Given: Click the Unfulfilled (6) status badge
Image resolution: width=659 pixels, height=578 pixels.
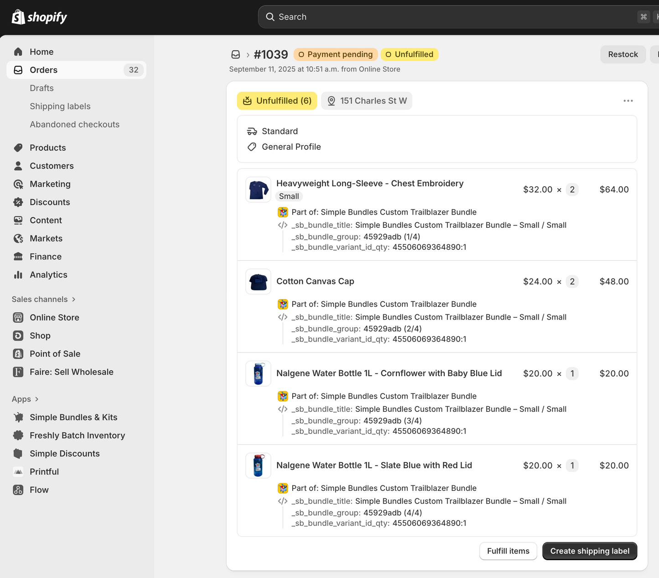Looking at the screenshot, I should coord(277,101).
